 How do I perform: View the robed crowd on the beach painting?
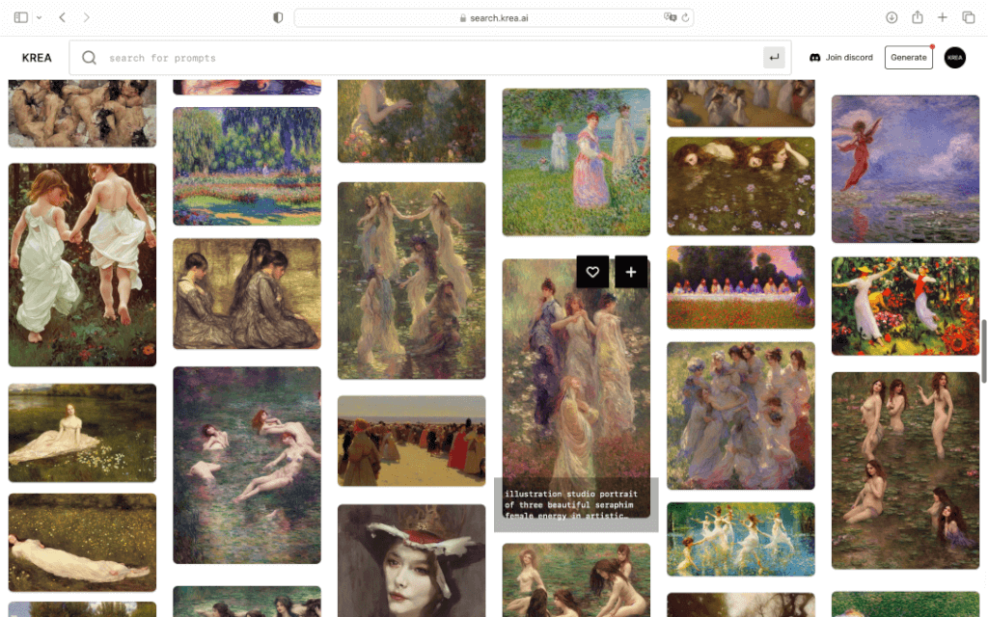click(411, 441)
